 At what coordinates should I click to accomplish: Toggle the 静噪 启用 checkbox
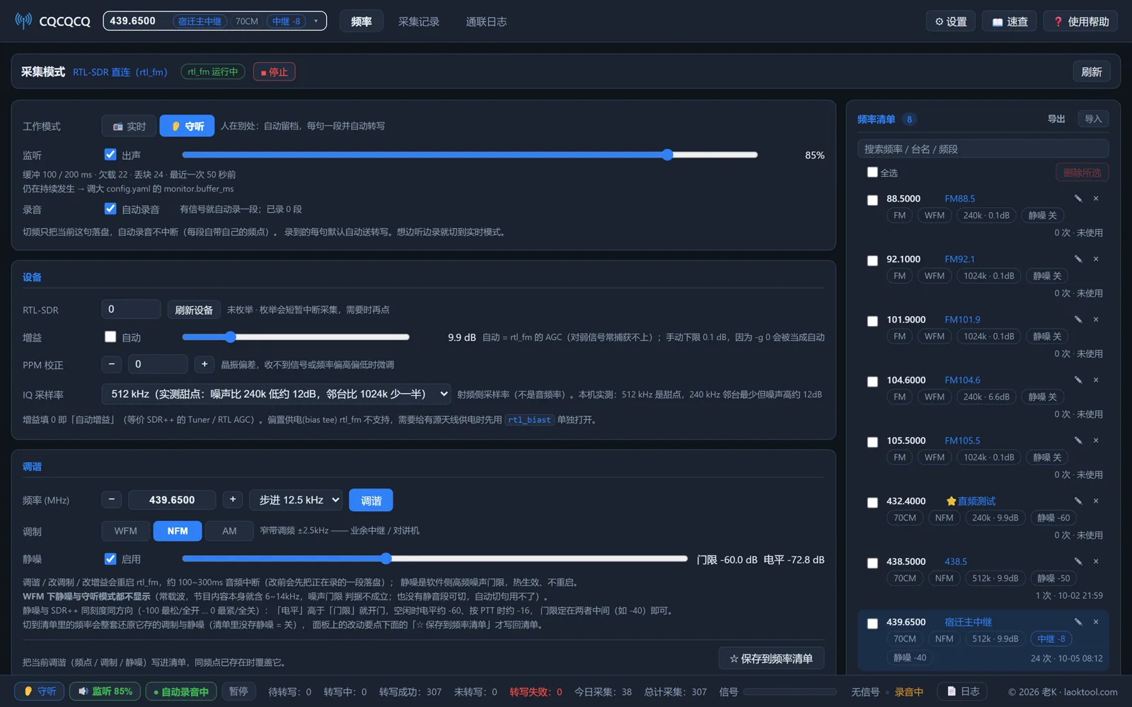click(x=110, y=559)
